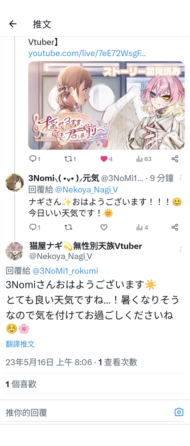Retweet 3Nomi's greeting reply
190x446 pixels.
[68, 227]
